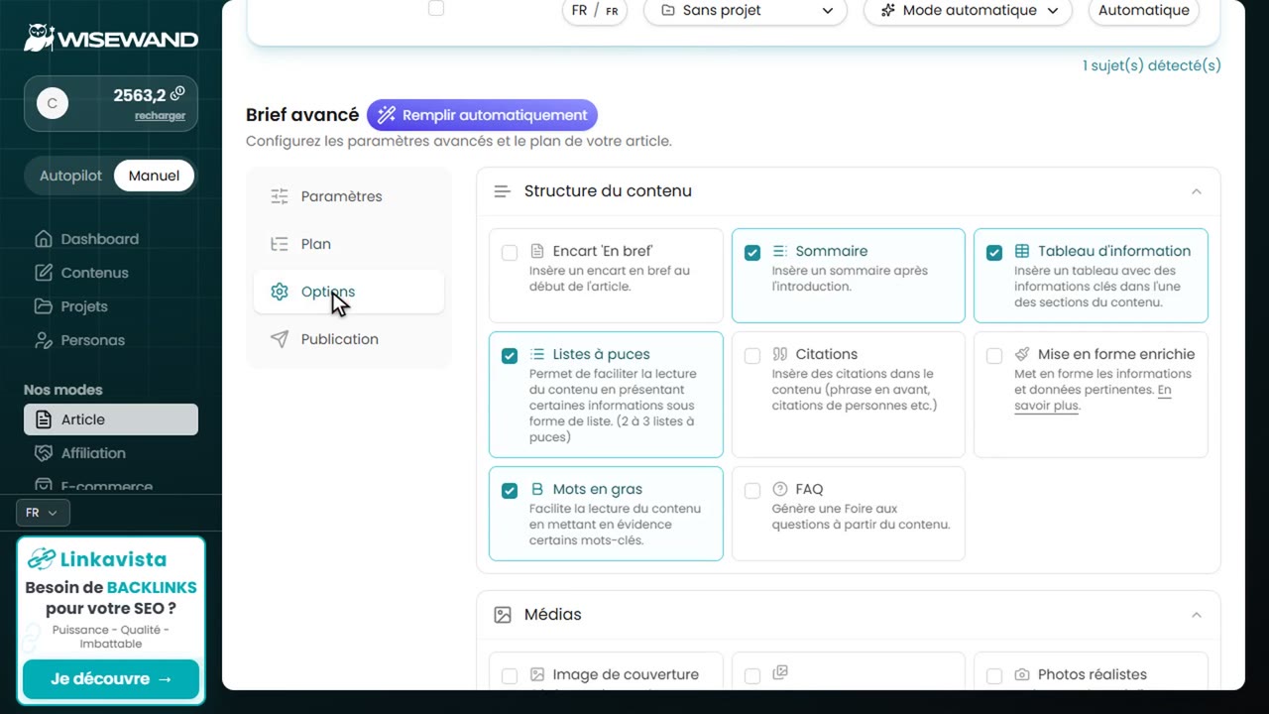Click the Personas user icon
Viewport: 1269px width, 714px height.
tap(43, 340)
